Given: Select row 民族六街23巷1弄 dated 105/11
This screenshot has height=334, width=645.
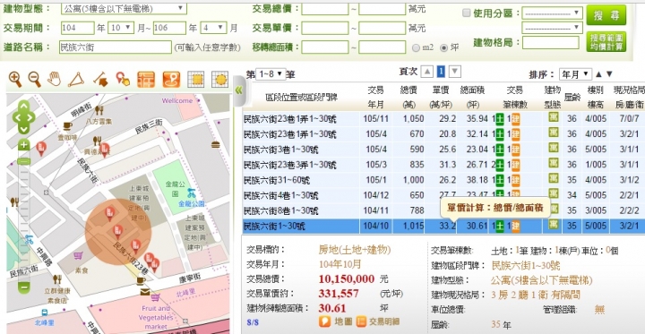Looking at the screenshot, I should pyautogui.click(x=443, y=119).
